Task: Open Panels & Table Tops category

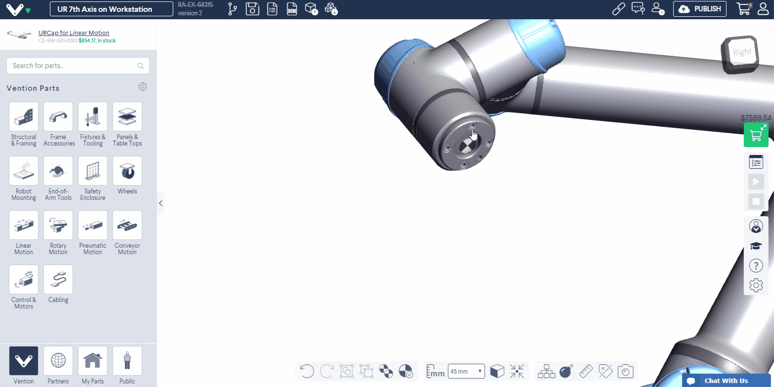Action: click(x=127, y=125)
